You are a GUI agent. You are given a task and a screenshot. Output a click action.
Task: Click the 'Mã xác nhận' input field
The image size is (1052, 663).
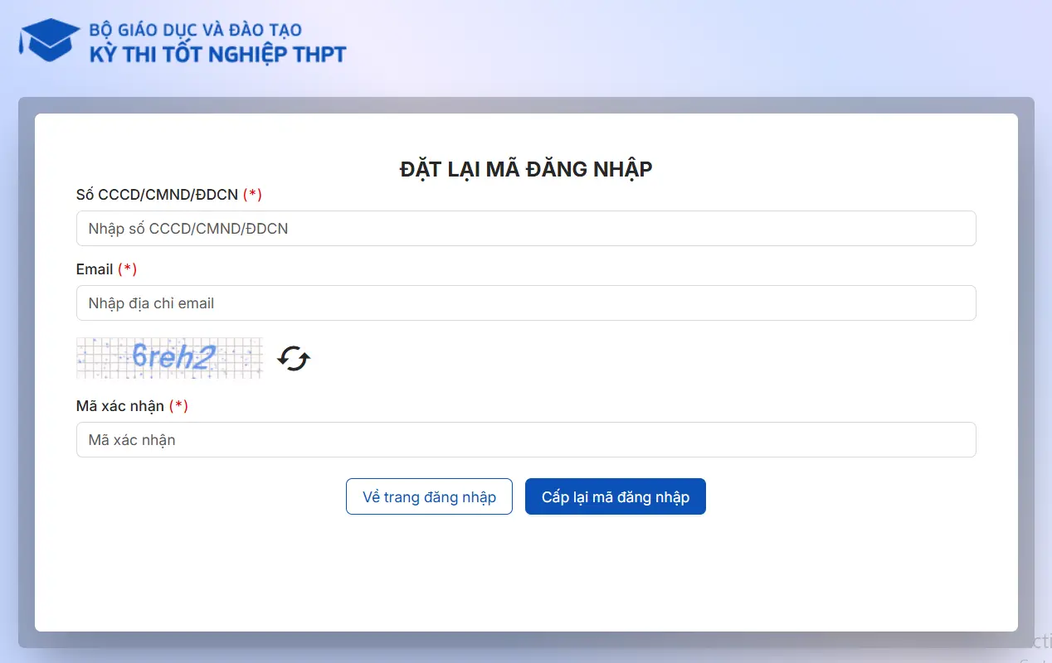[x=526, y=439]
